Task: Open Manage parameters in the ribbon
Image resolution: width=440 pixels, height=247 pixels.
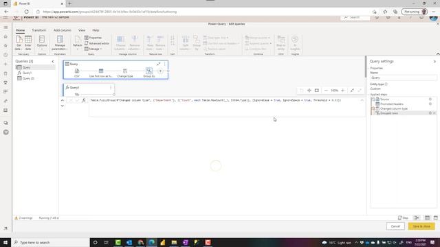Action: (x=60, y=43)
